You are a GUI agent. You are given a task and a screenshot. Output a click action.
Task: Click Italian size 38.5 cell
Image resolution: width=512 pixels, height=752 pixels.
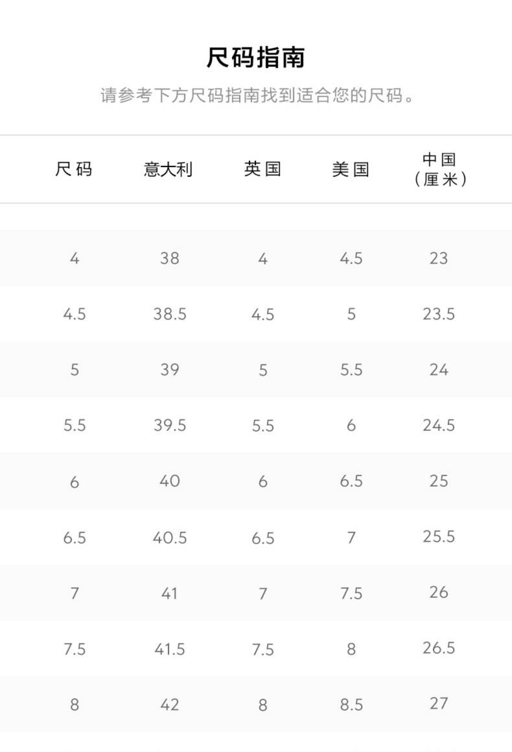169,314
